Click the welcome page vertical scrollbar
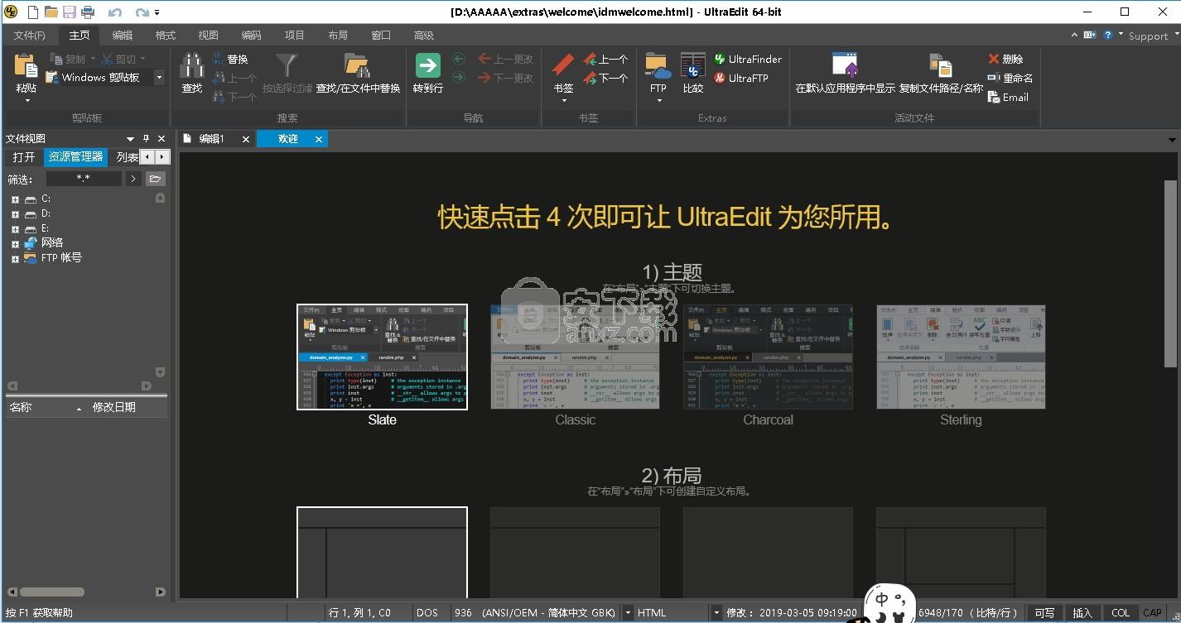This screenshot has width=1181, height=623. click(1169, 274)
